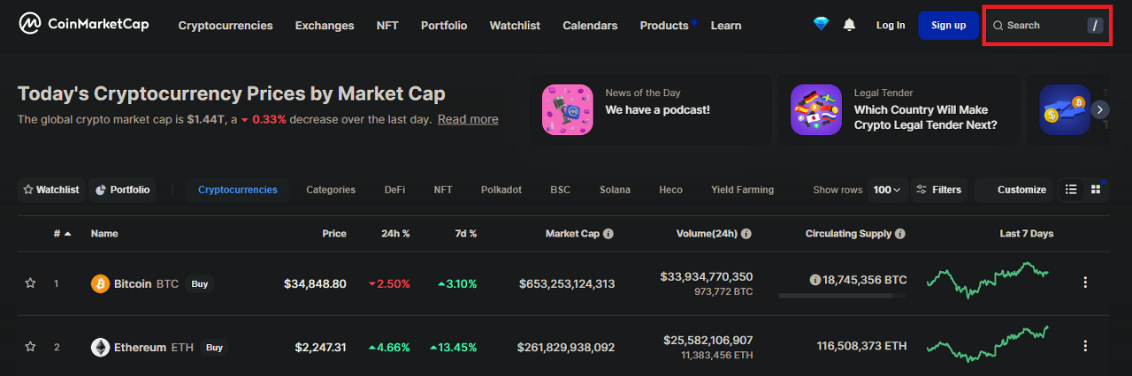Open Products nav menu

[x=664, y=26]
